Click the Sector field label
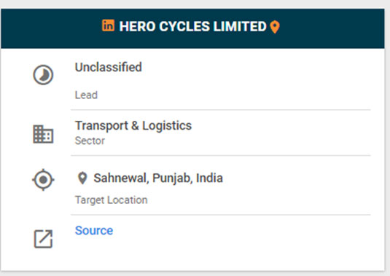This screenshot has width=390, height=276. (90, 141)
